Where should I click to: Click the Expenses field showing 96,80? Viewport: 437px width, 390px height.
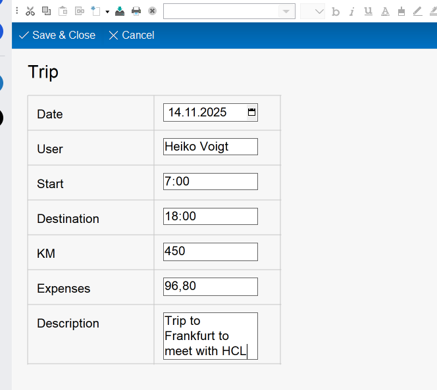[x=210, y=286]
